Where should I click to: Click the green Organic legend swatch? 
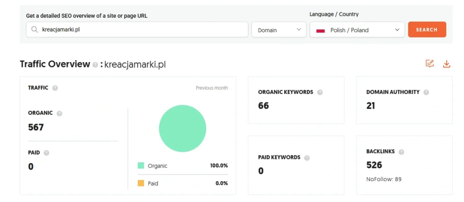click(141, 166)
